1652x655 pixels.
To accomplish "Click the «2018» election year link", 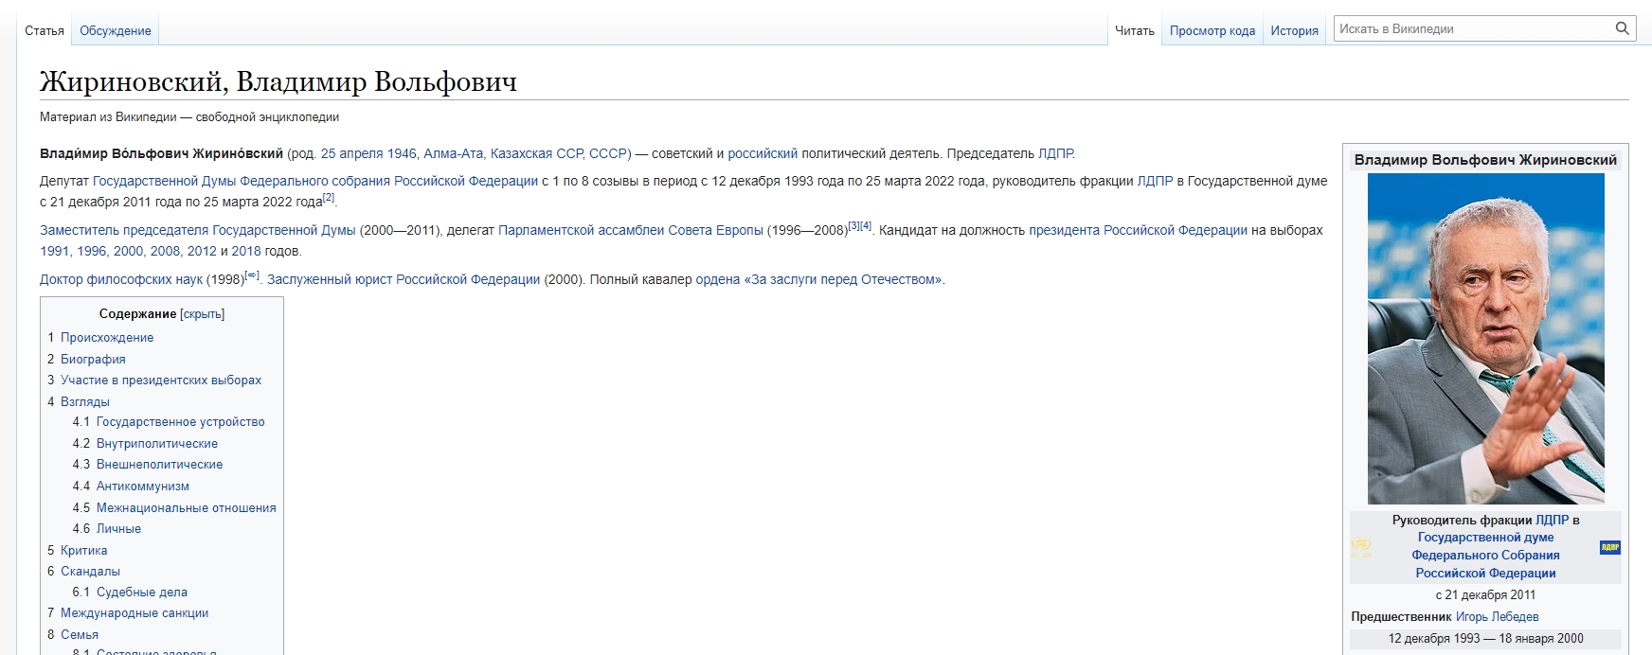I will coord(245,252).
